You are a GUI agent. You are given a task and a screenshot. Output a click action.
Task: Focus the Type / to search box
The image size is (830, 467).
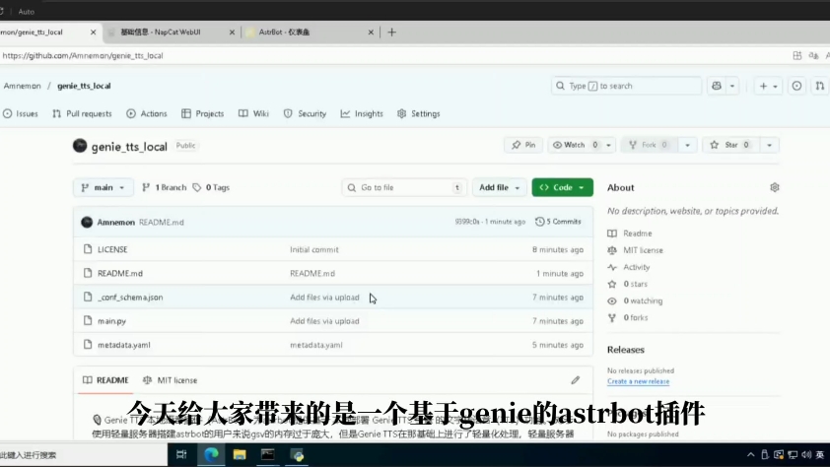(626, 86)
